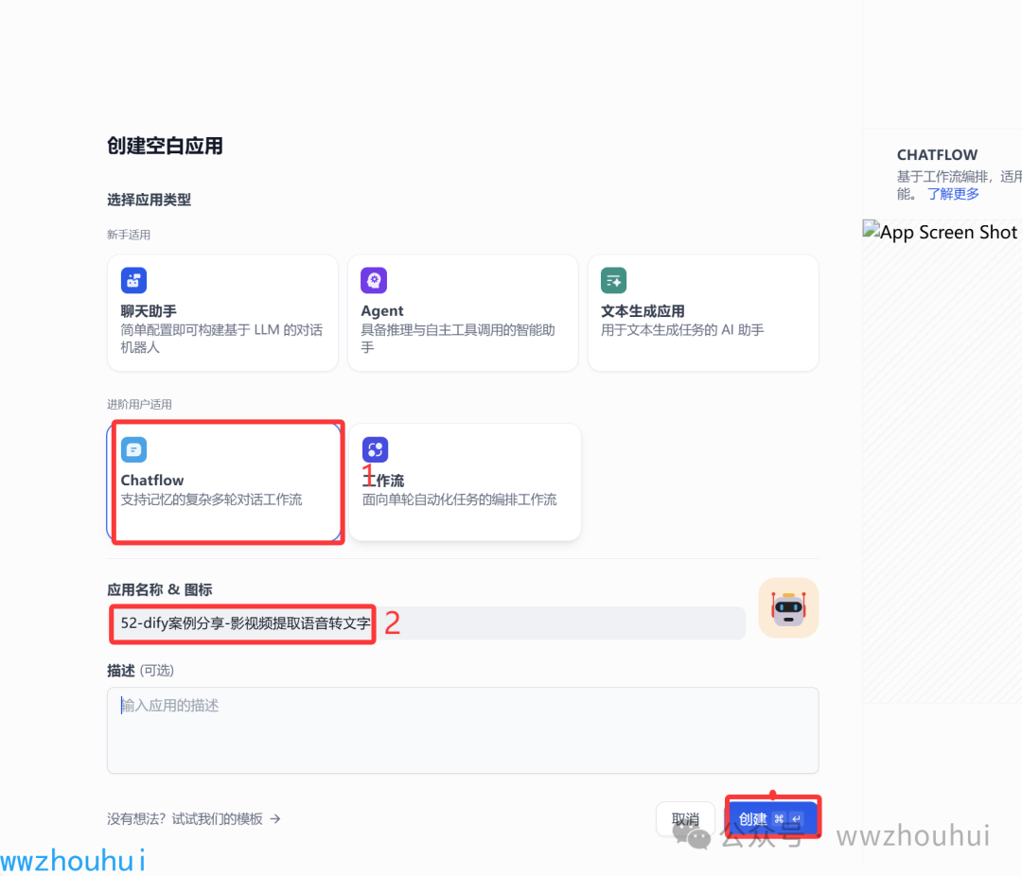Image resolution: width=1022 pixels, height=876 pixels.
Task: Click 具备推理与自主工具调用的智能助手 text
Action: click(458, 339)
